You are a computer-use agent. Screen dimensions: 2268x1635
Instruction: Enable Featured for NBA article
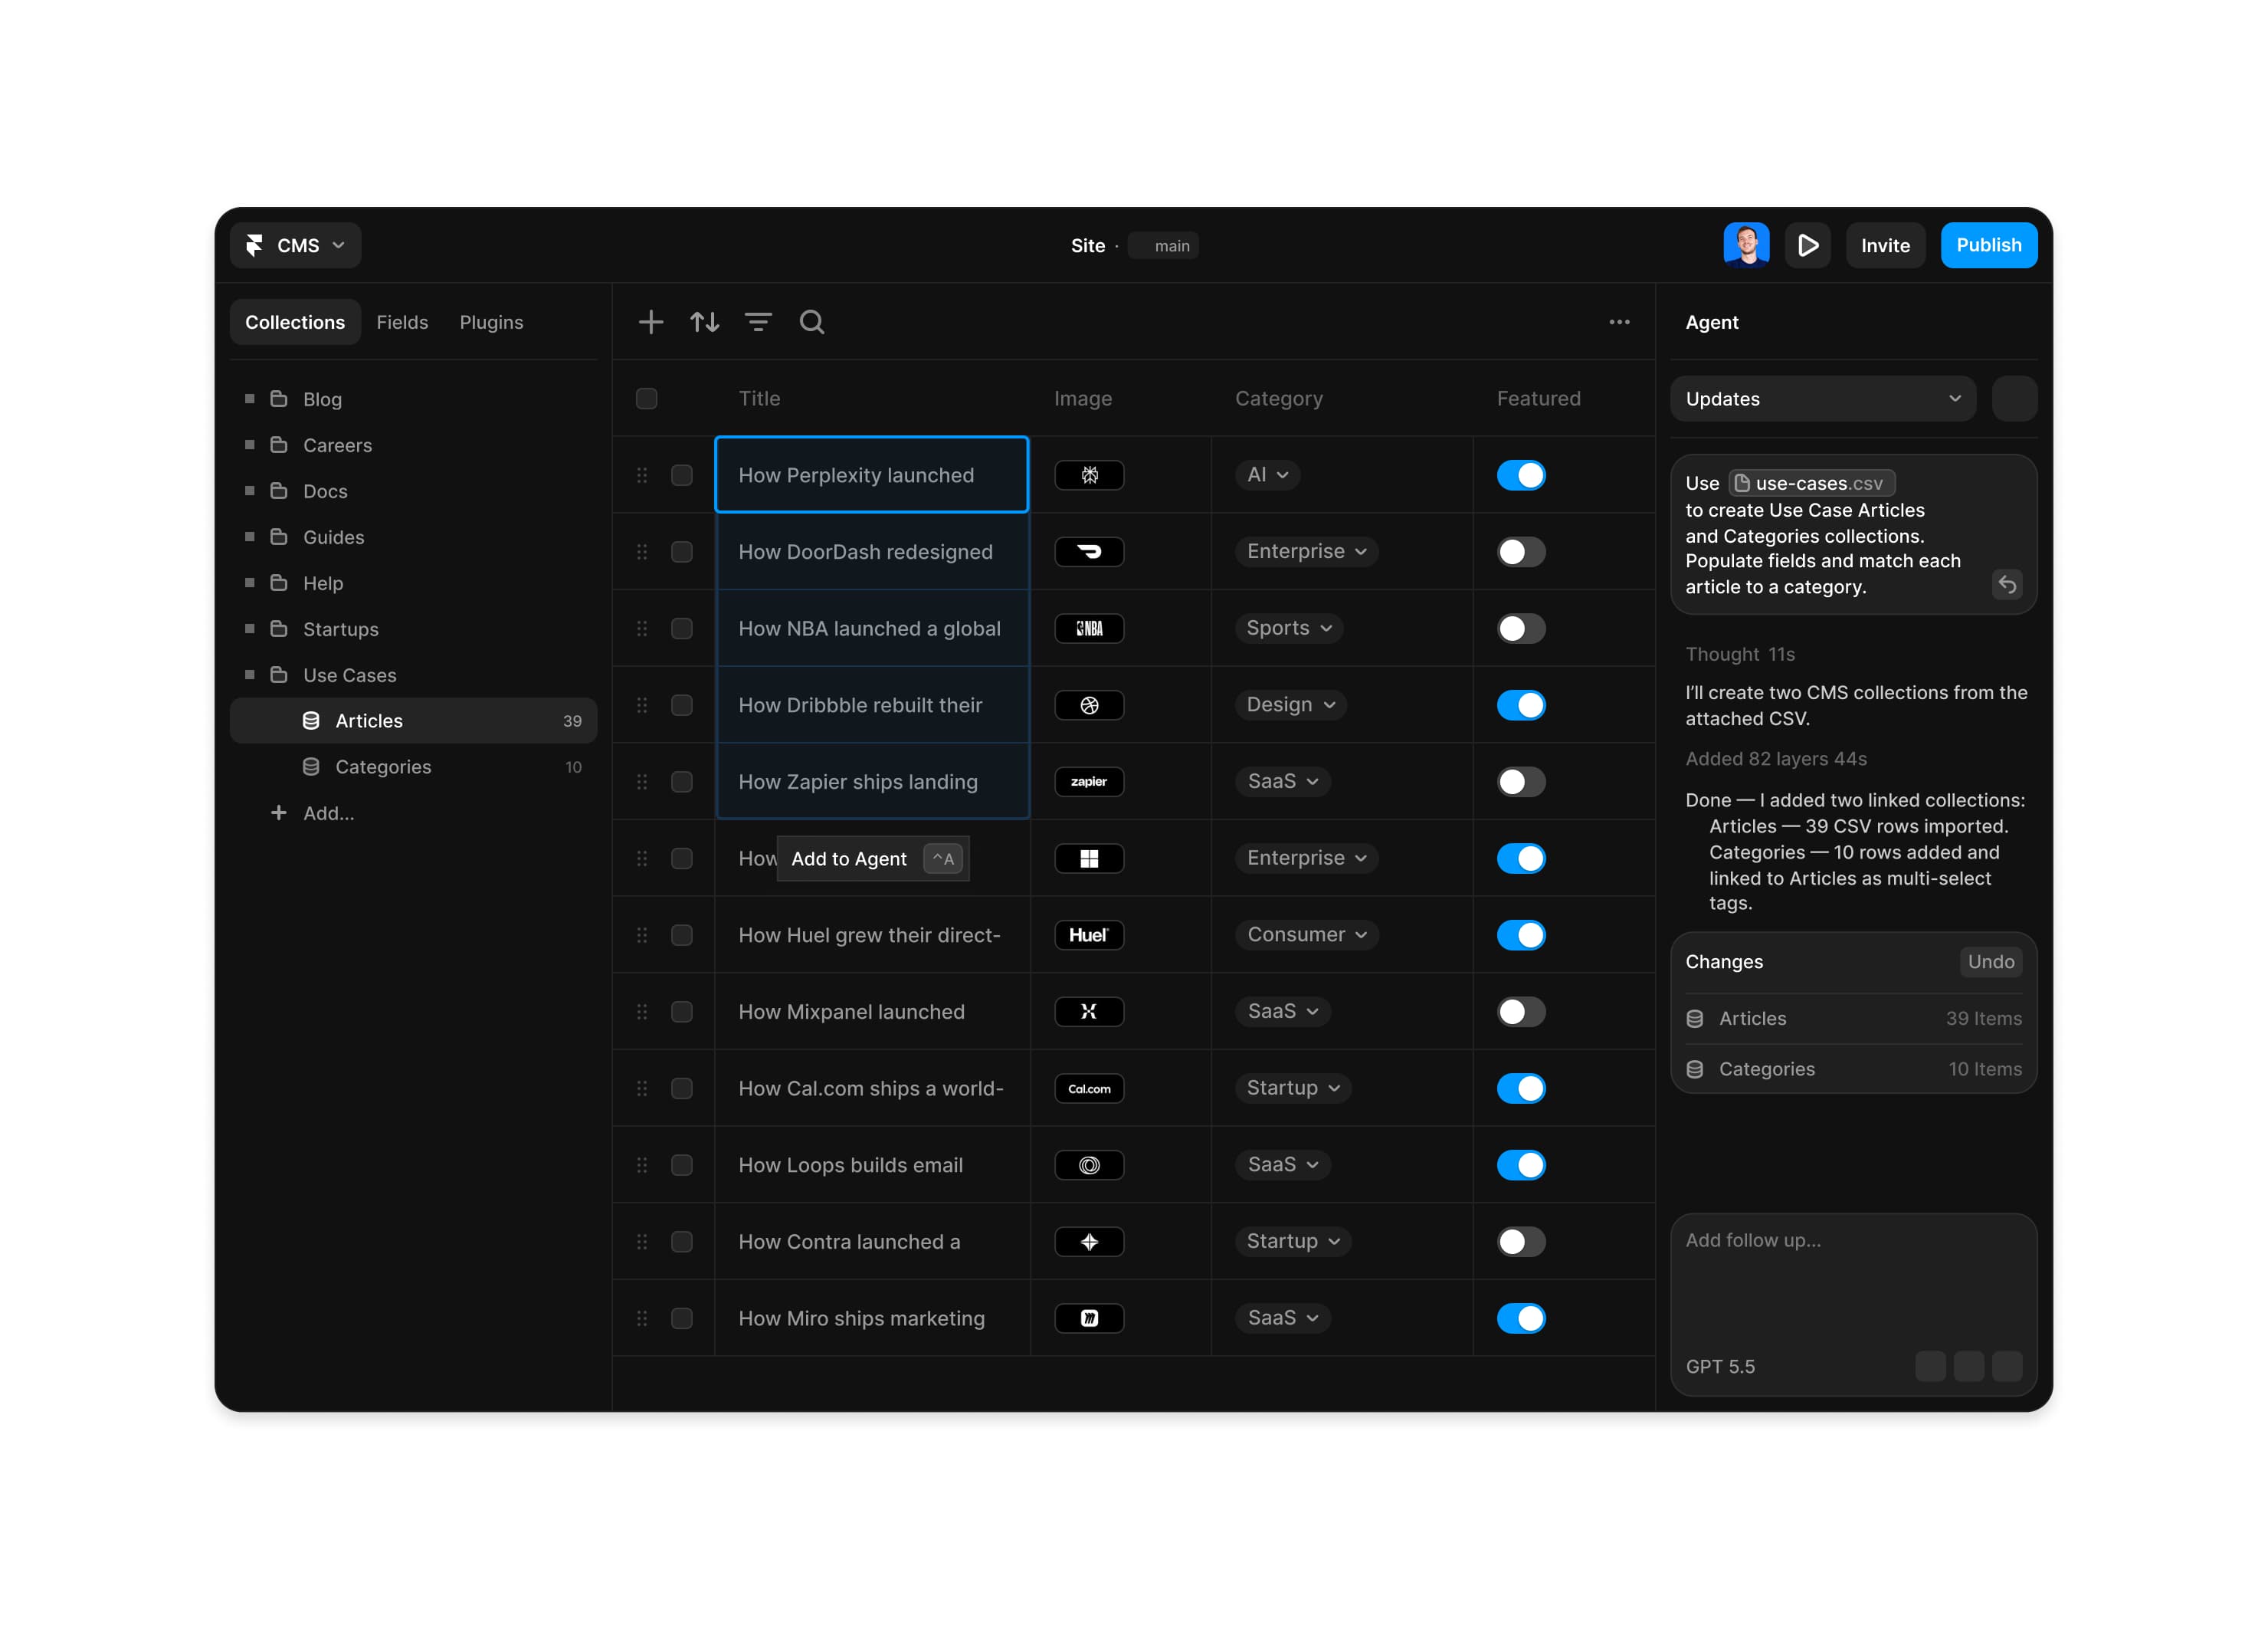(1521, 629)
